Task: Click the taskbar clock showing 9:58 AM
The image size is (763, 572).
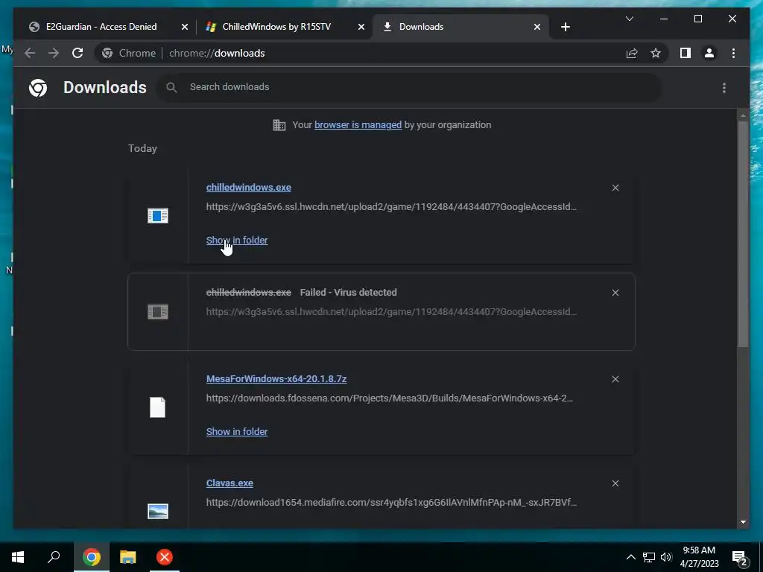Action: pyautogui.click(x=699, y=557)
